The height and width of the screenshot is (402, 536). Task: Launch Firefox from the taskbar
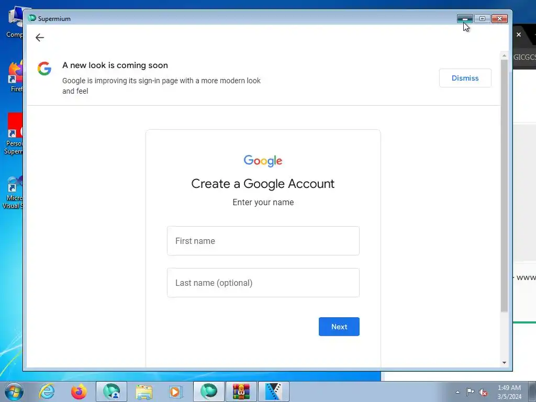tap(79, 392)
